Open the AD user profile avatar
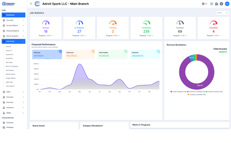231x143 pixels. point(227,4)
